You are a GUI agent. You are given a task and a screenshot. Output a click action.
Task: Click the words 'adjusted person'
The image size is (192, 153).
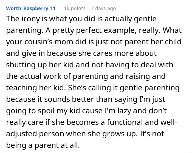(35, 134)
